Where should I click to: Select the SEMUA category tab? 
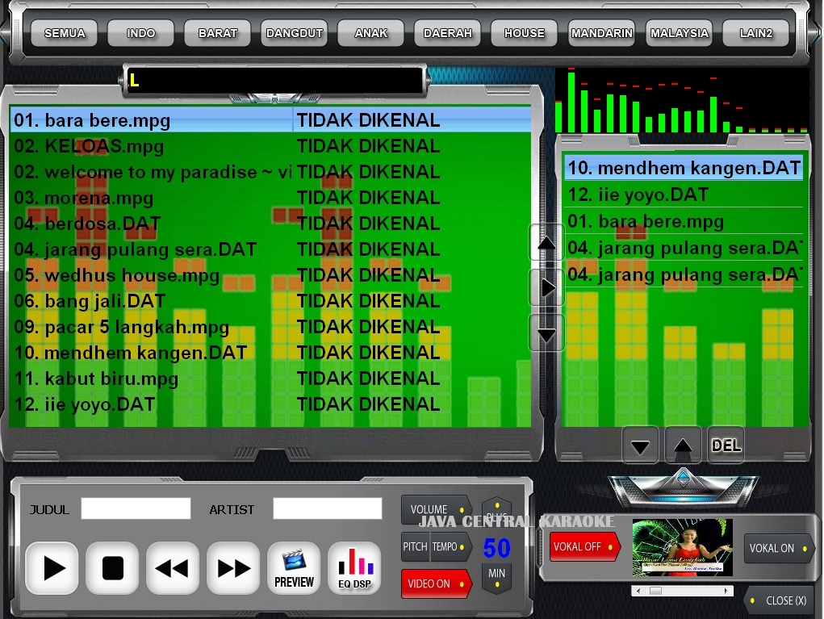point(65,33)
